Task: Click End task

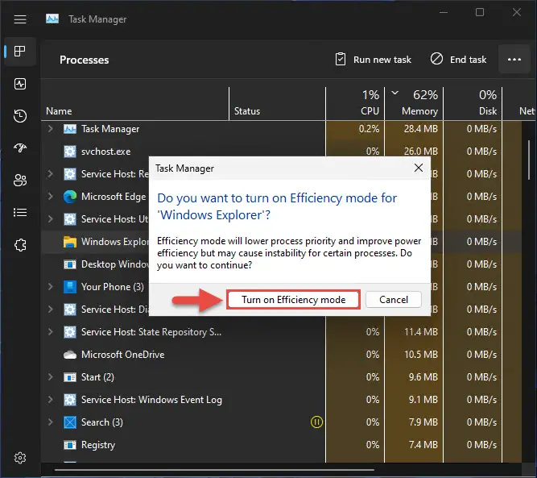Action: (458, 60)
